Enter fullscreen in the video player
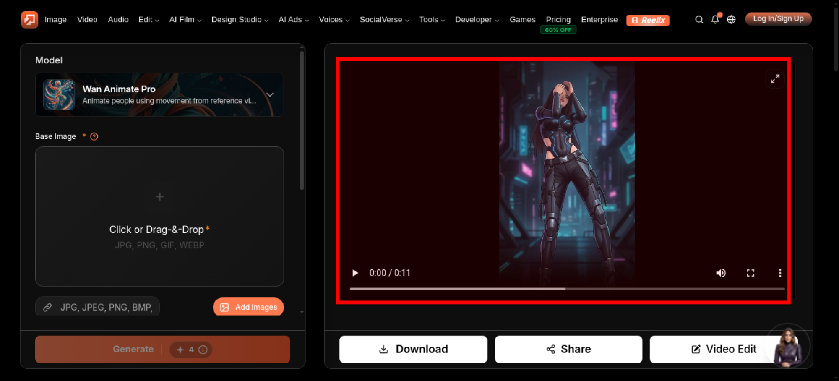 coord(750,273)
